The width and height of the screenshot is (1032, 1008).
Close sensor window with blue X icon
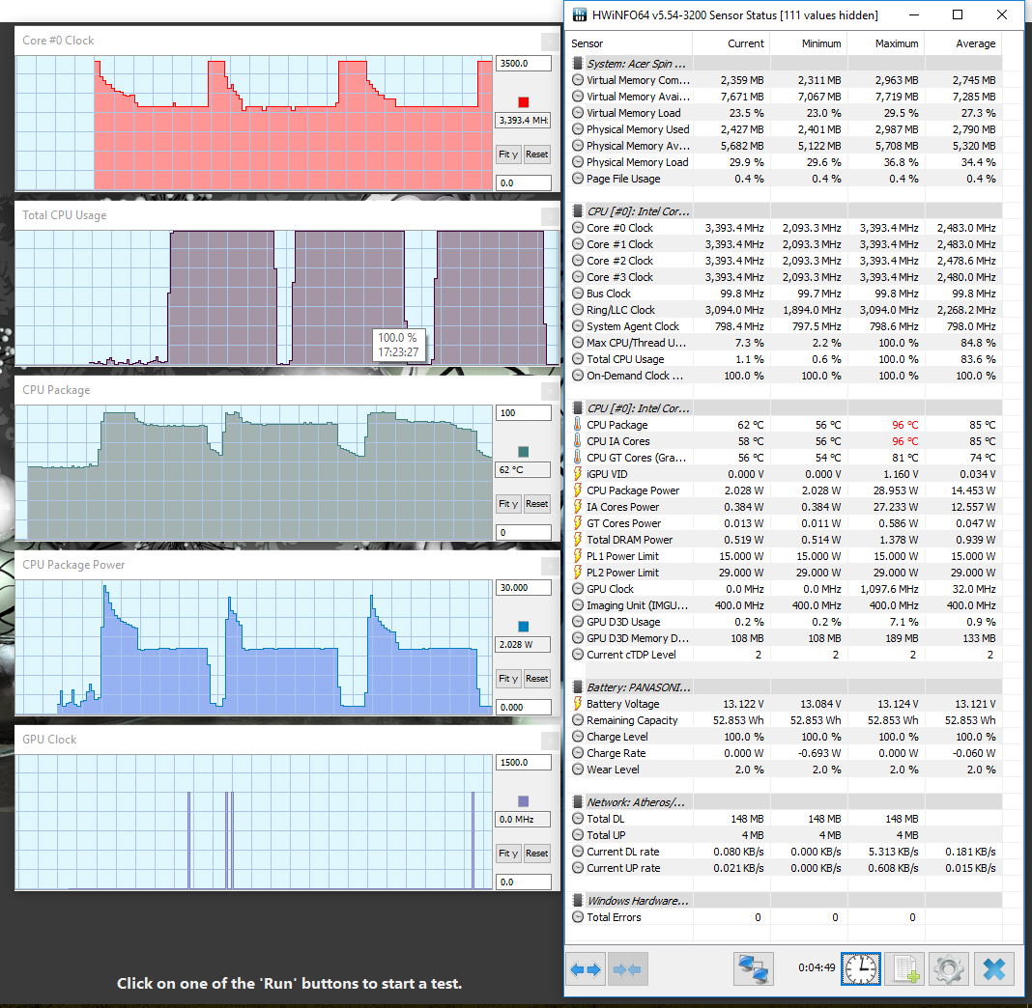point(994,969)
